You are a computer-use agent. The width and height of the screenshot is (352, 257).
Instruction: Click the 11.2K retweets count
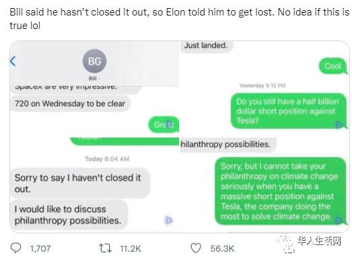[x=131, y=249]
